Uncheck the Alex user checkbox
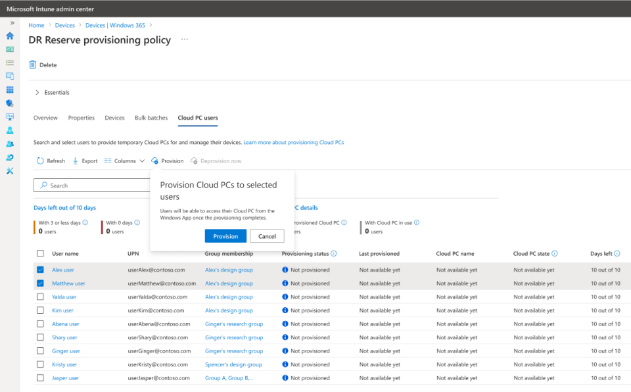Viewport: 631px width, 392px height. (x=41, y=270)
